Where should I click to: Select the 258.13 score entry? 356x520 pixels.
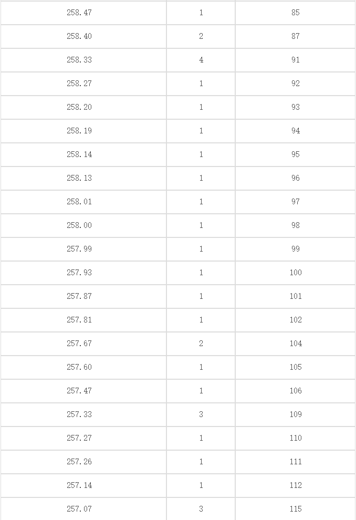click(79, 178)
